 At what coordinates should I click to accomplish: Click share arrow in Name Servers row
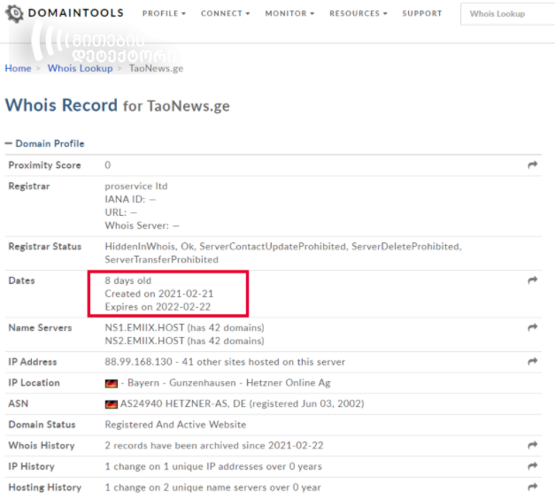click(532, 327)
